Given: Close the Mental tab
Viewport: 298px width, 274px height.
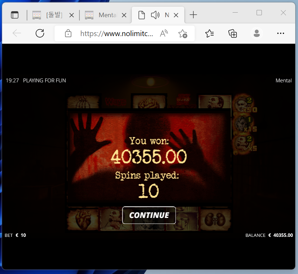Looking at the screenshot, I should 124,15.
